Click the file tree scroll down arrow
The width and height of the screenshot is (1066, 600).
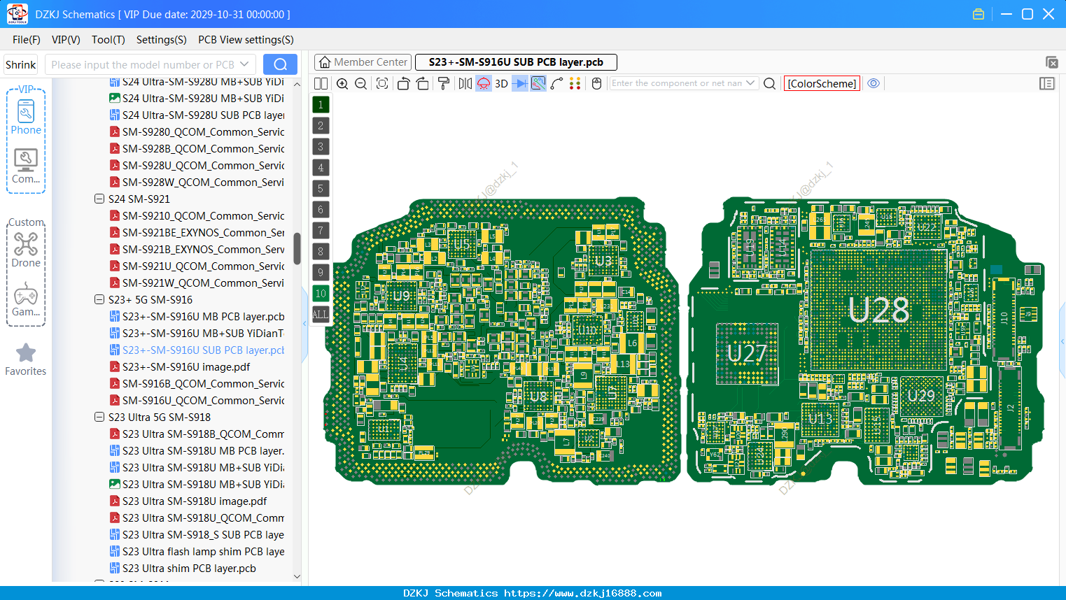coord(297,576)
